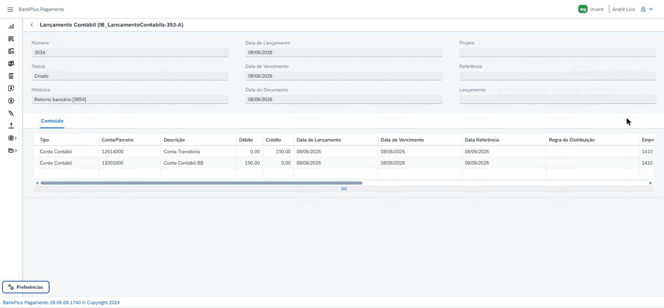The width and height of the screenshot is (664, 308).
Task: Click the Data de Lançamento header field
Action: (x=344, y=52)
